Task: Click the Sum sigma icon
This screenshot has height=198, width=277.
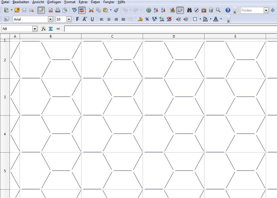Action: (x=51, y=29)
